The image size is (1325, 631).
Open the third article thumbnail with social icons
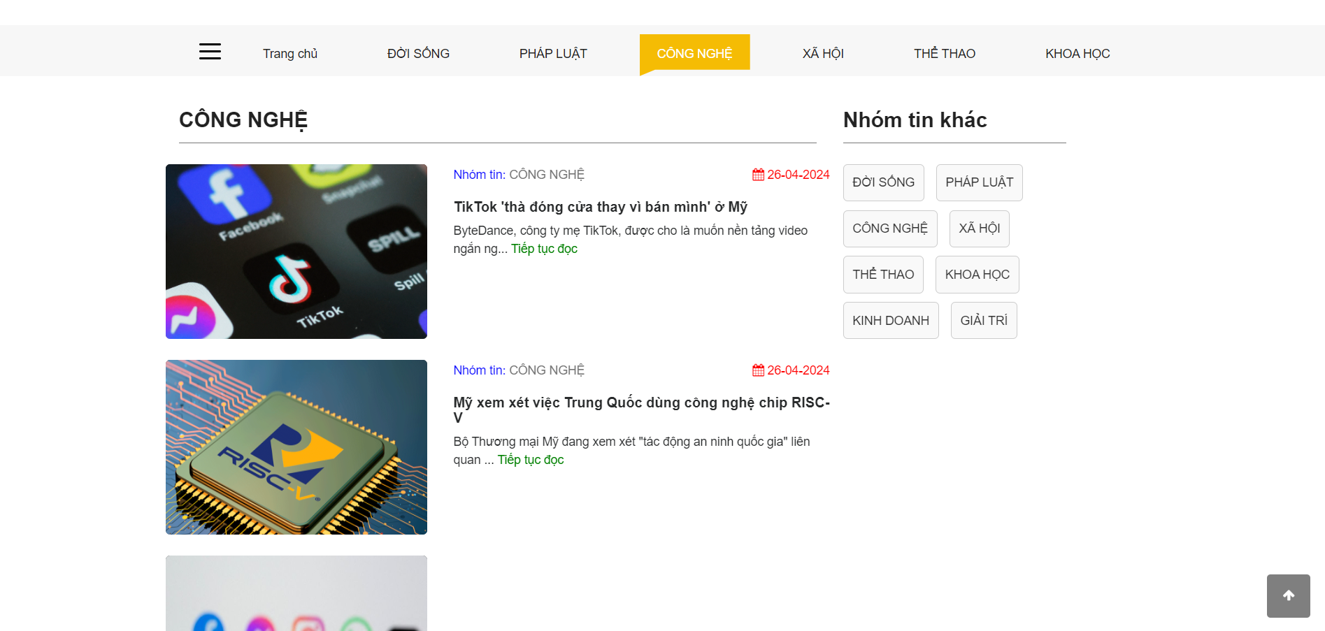pos(296,593)
